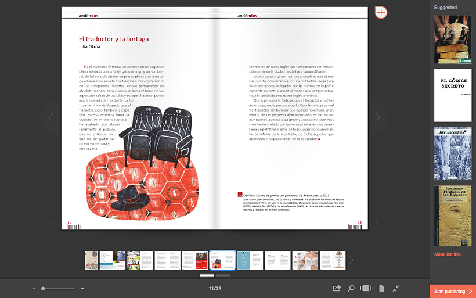This screenshot has height=298, width=476.
Task: Switch to single-page view icon
Action: [x=381, y=288]
